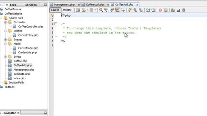Open the Forward history dropdown arrow
The image size is (207, 116).
(95, 10)
